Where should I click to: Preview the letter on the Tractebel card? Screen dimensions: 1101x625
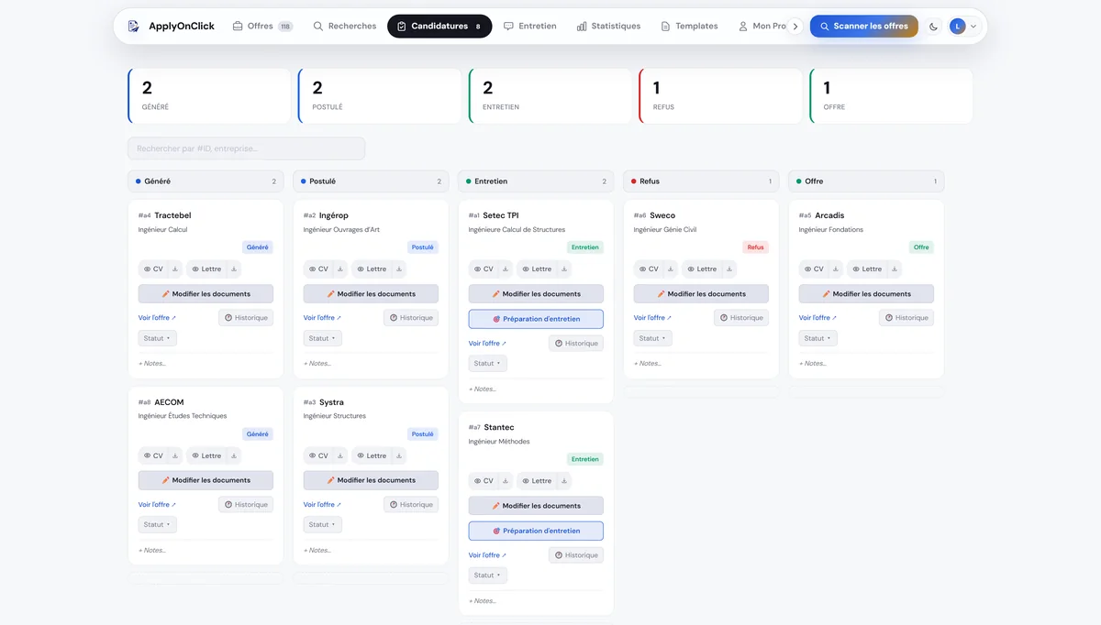pyautogui.click(x=206, y=269)
